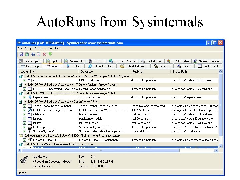Viewport: 240px width, 180px height.
Task: Open the Options menu
Action: [x=39, y=49]
